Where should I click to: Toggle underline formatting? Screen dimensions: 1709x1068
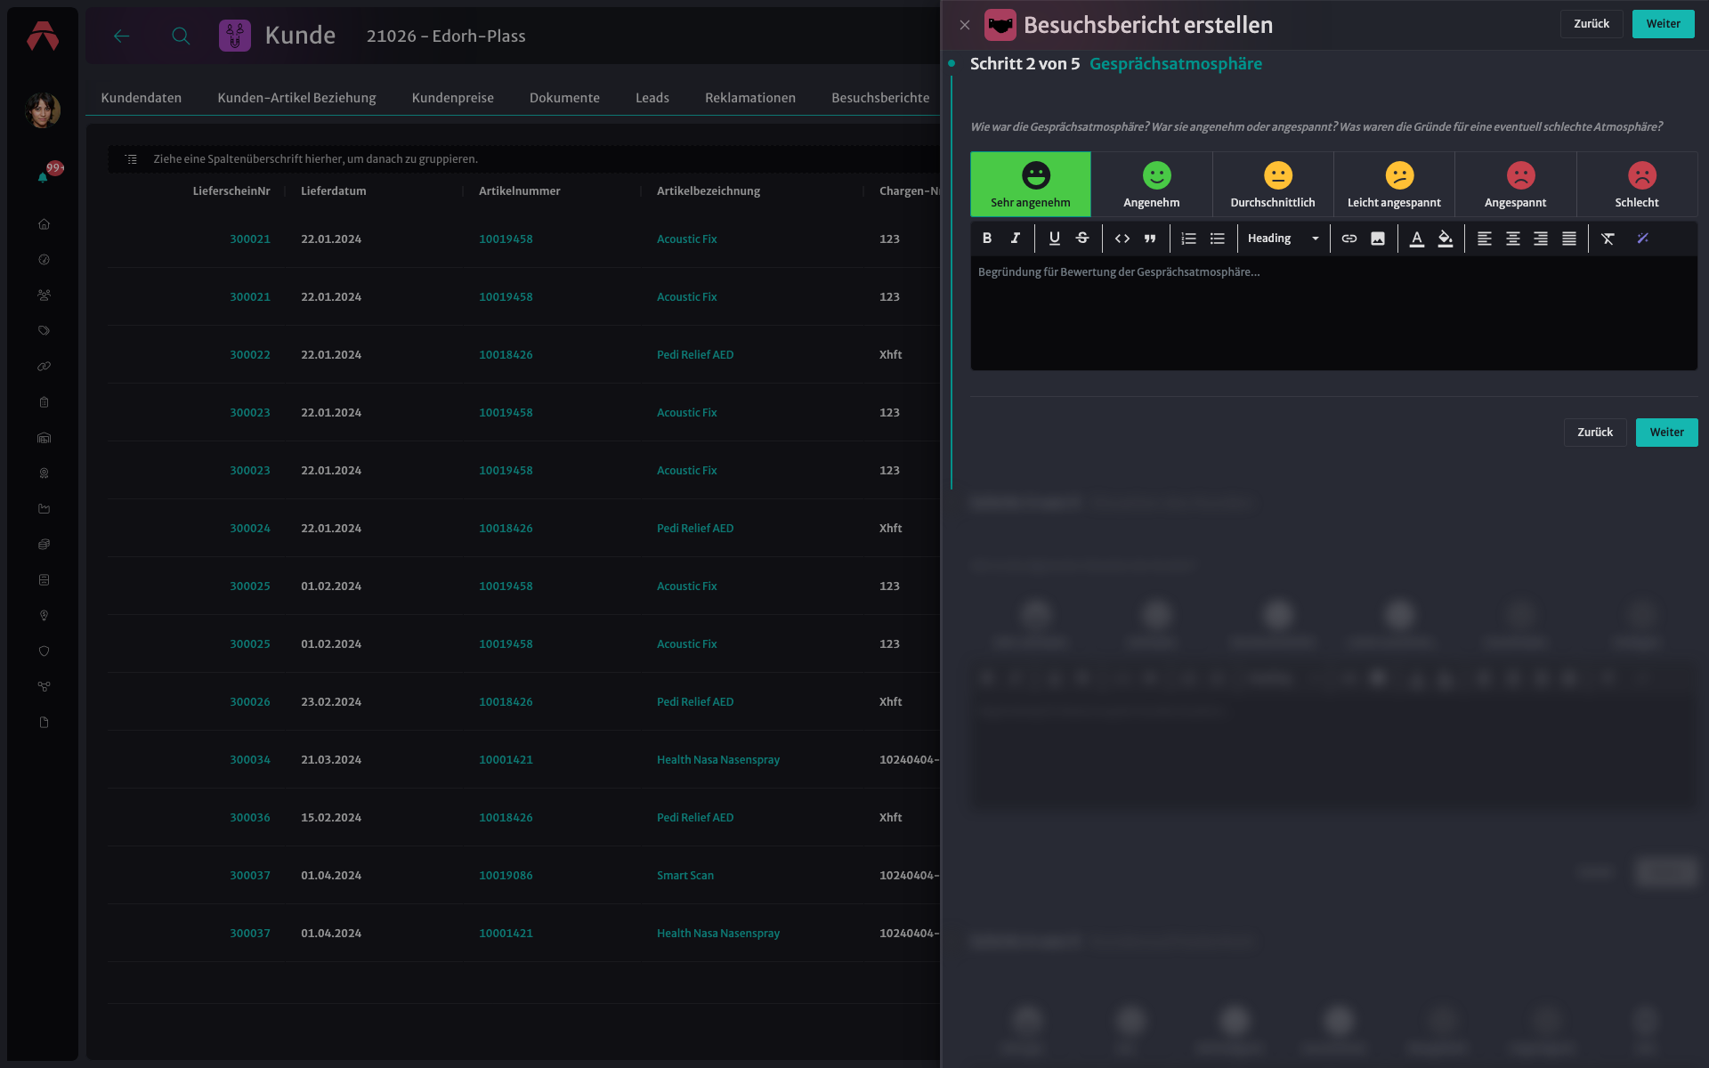(1054, 239)
